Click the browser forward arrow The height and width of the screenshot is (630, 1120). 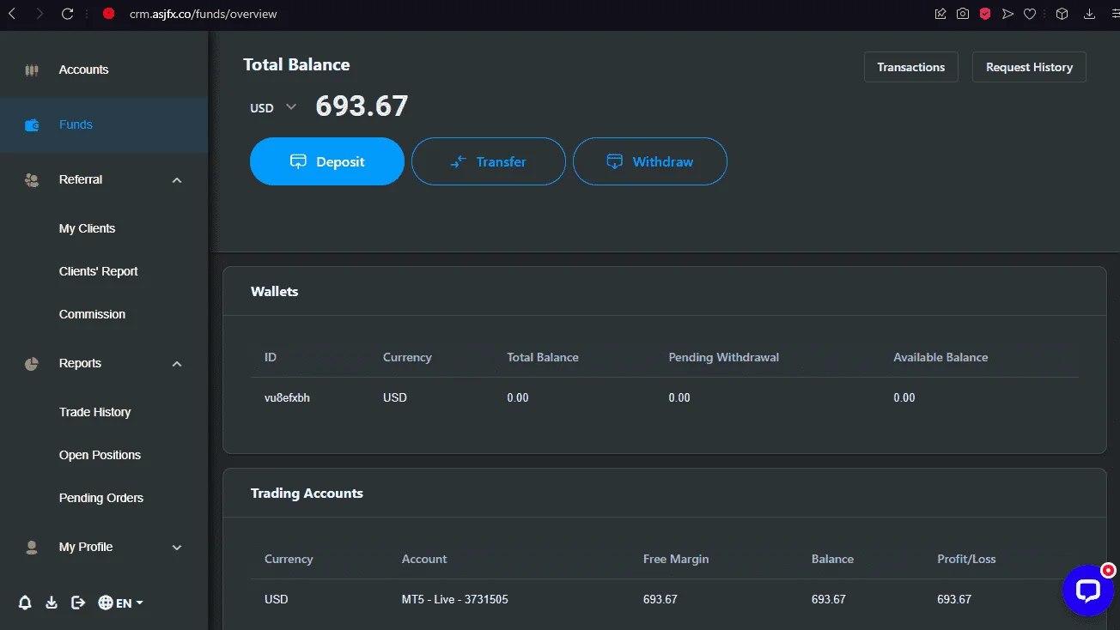(x=40, y=14)
